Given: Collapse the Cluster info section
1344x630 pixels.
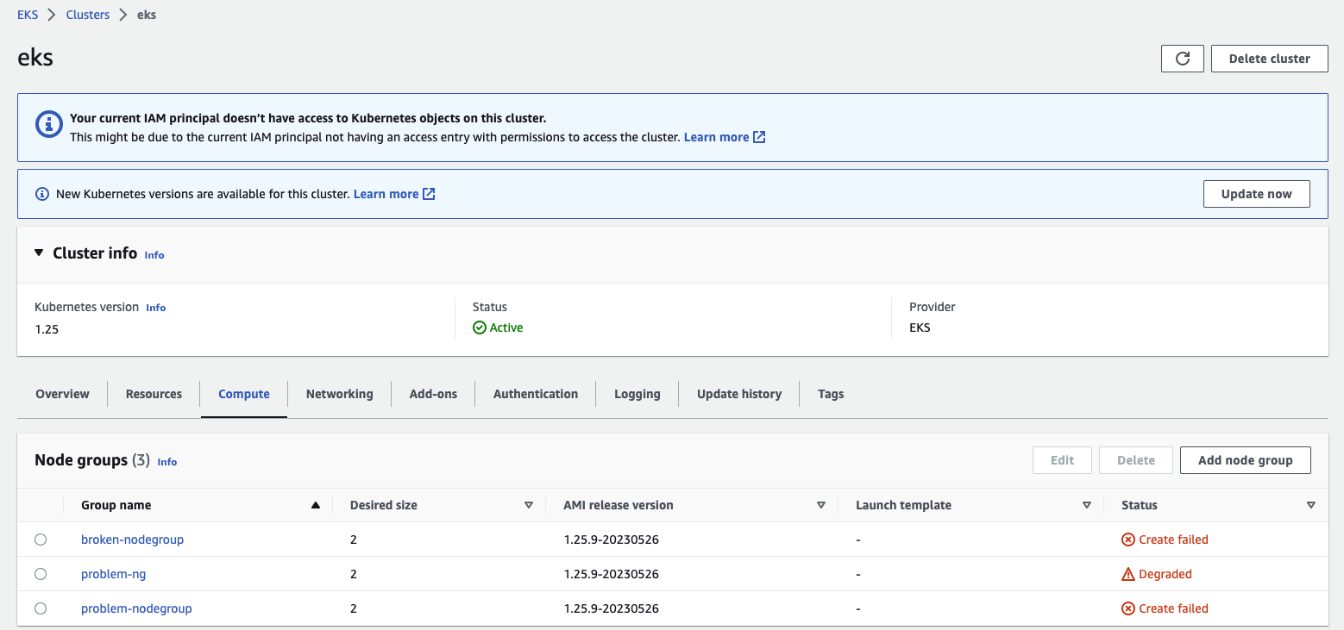Looking at the screenshot, I should pos(38,253).
